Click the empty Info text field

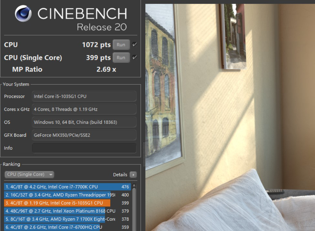(x=84, y=148)
